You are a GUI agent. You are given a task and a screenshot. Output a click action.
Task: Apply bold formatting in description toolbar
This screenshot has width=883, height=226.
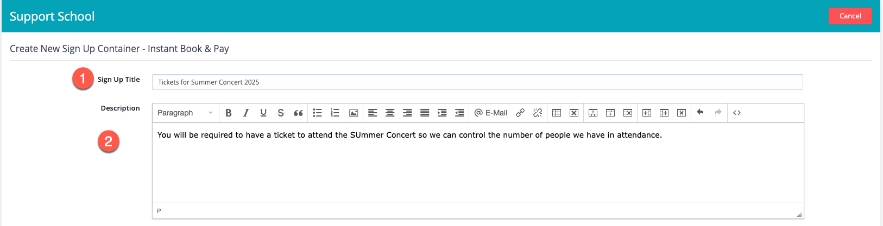click(229, 113)
